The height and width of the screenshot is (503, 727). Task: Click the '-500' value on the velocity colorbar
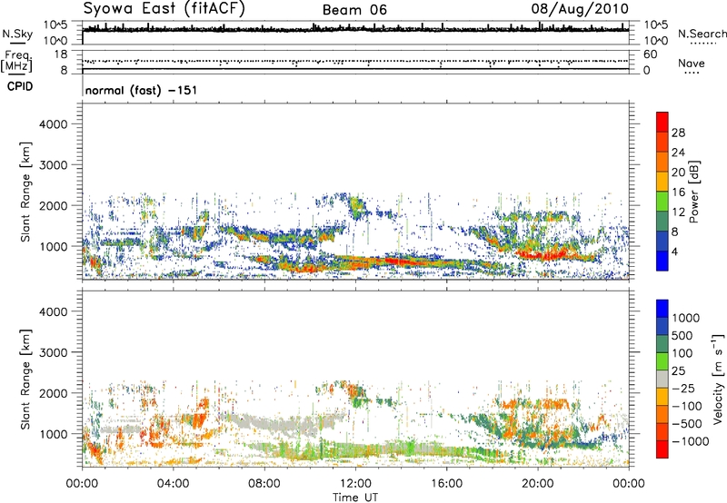click(x=687, y=424)
